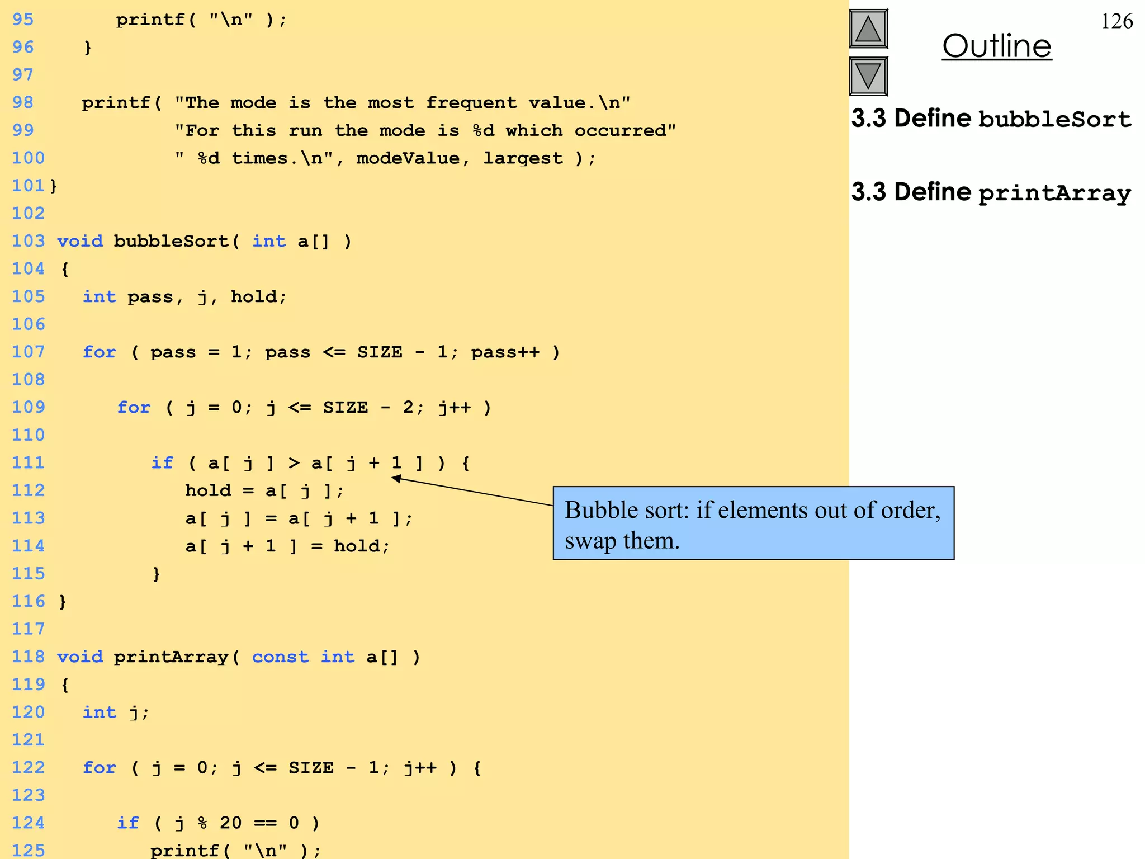Click line 120 'int j;'

[x=116, y=712]
